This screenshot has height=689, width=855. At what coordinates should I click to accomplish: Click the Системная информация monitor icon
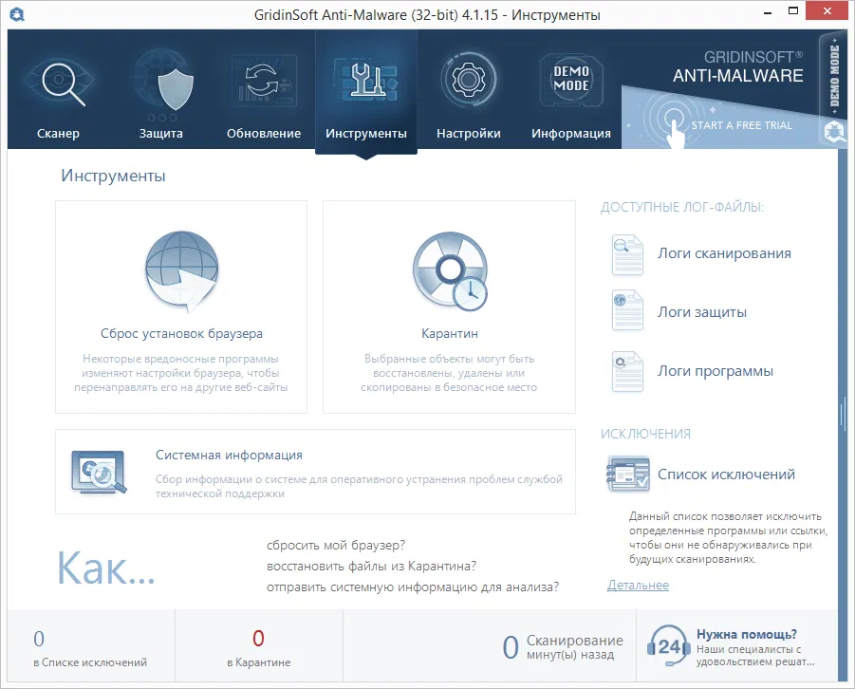click(99, 472)
